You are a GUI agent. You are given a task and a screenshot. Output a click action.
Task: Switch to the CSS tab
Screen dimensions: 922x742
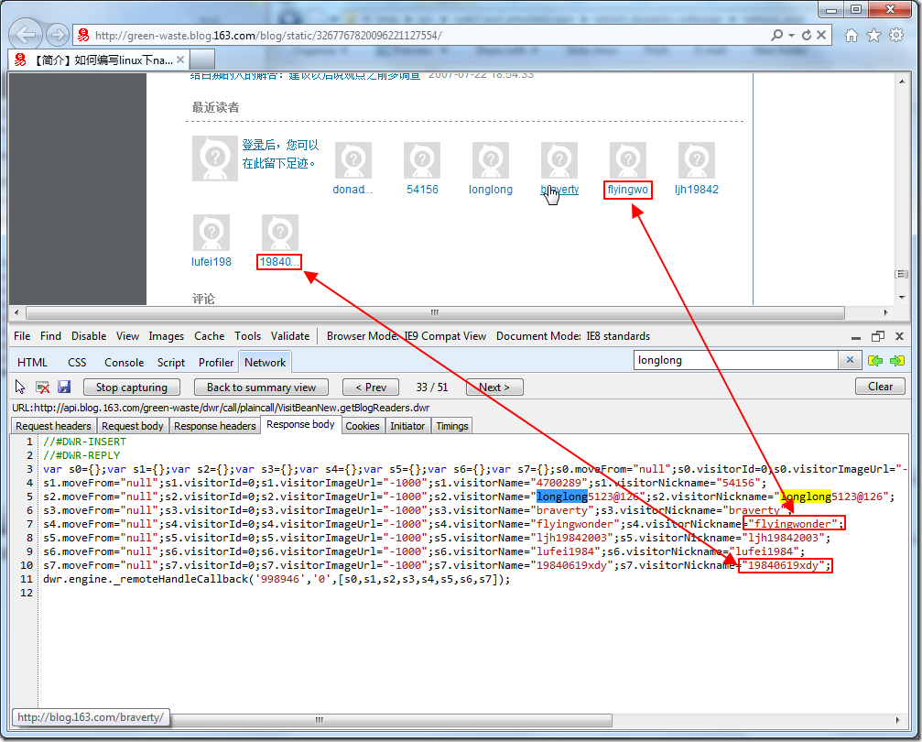tap(77, 363)
